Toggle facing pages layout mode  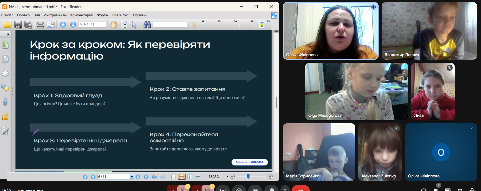click(190, 177)
